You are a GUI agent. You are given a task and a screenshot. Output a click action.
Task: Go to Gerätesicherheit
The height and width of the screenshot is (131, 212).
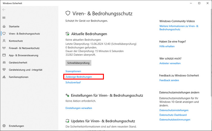tap(18, 63)
